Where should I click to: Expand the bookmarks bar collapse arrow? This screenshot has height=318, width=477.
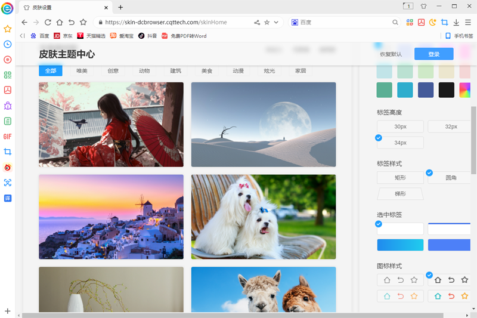pos(23,36)
